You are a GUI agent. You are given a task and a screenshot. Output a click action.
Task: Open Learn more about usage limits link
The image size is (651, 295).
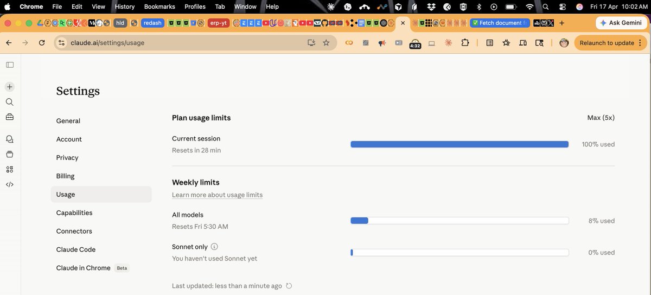217,195
